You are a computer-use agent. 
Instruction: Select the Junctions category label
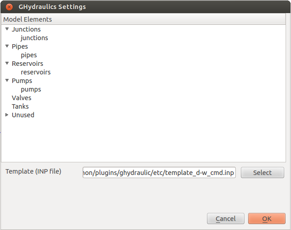[x=26, y=29]
